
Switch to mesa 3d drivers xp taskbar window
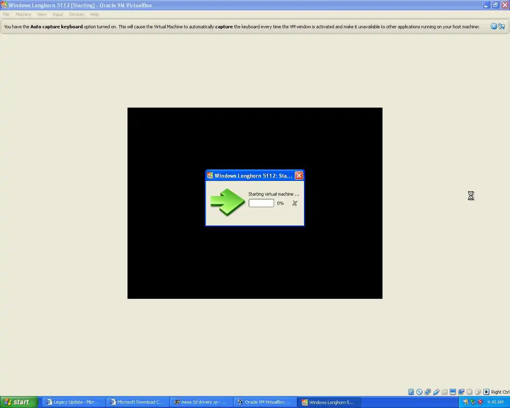(x=201, y=402)
